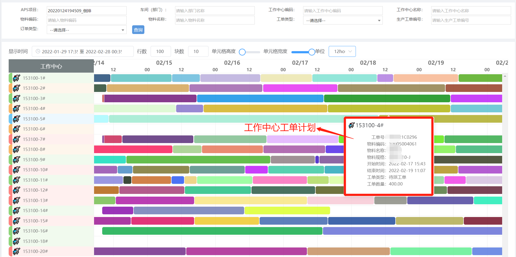Image resolution: width=516 pixels, height=257 pixels.
Task: Click the machine icon beside 153100-16#
Action: (17, 231)
